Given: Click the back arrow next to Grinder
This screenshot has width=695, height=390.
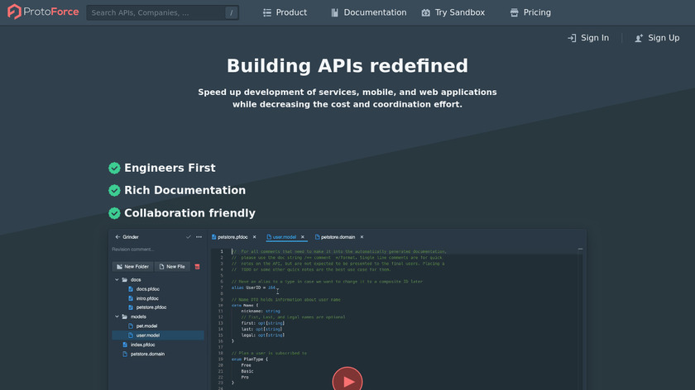Looking at the screenshot, I should [x=117, y=237].
